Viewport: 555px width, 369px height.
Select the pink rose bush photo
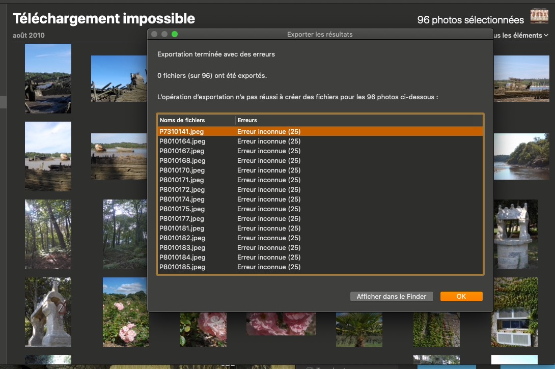[x=126, y=312]
